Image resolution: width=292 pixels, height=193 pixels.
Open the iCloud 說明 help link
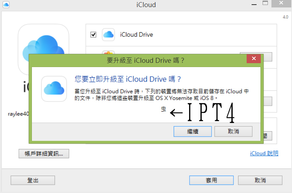(264, 153)
